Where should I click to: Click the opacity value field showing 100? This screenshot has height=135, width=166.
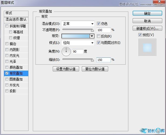[x=103, y=30]
